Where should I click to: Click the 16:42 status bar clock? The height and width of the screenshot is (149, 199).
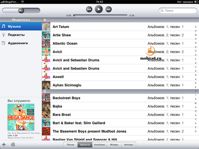99,2
